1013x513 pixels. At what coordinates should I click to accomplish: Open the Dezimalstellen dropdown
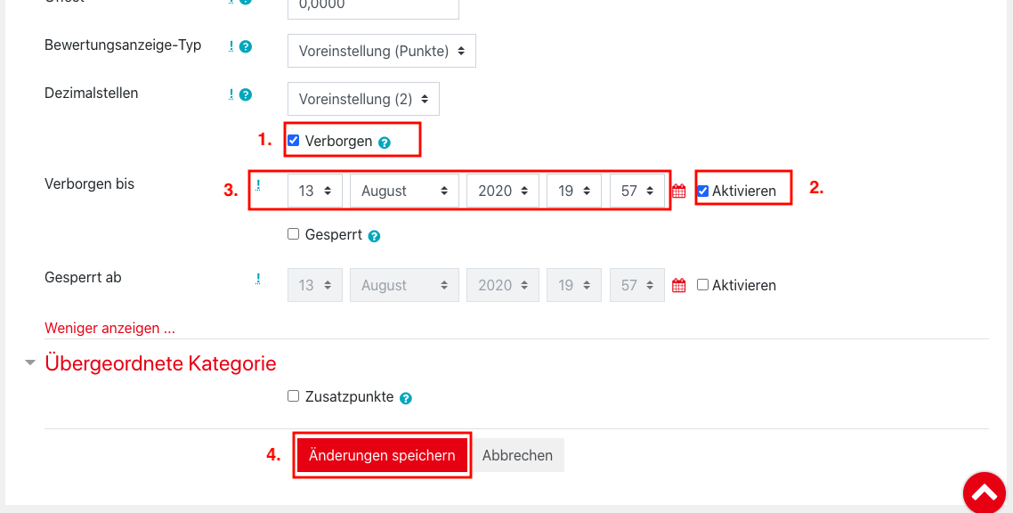363,99
